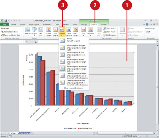Select Show Legend at Right
Screen dimensions: 159x138
click(74, 48)
